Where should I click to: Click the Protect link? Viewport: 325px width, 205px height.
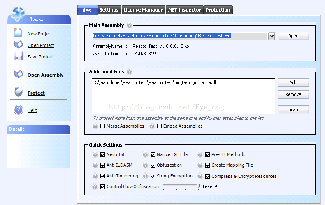click(x=36, y=93)
